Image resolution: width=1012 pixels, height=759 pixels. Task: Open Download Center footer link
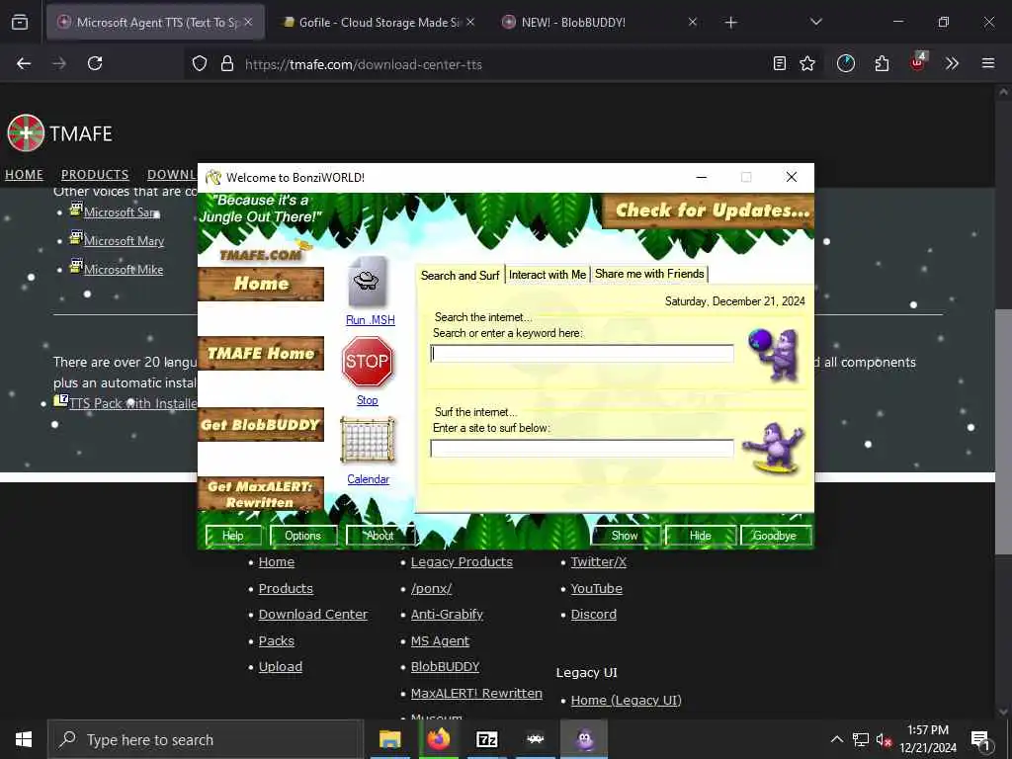pyautogui.click(x=313, y=615)
